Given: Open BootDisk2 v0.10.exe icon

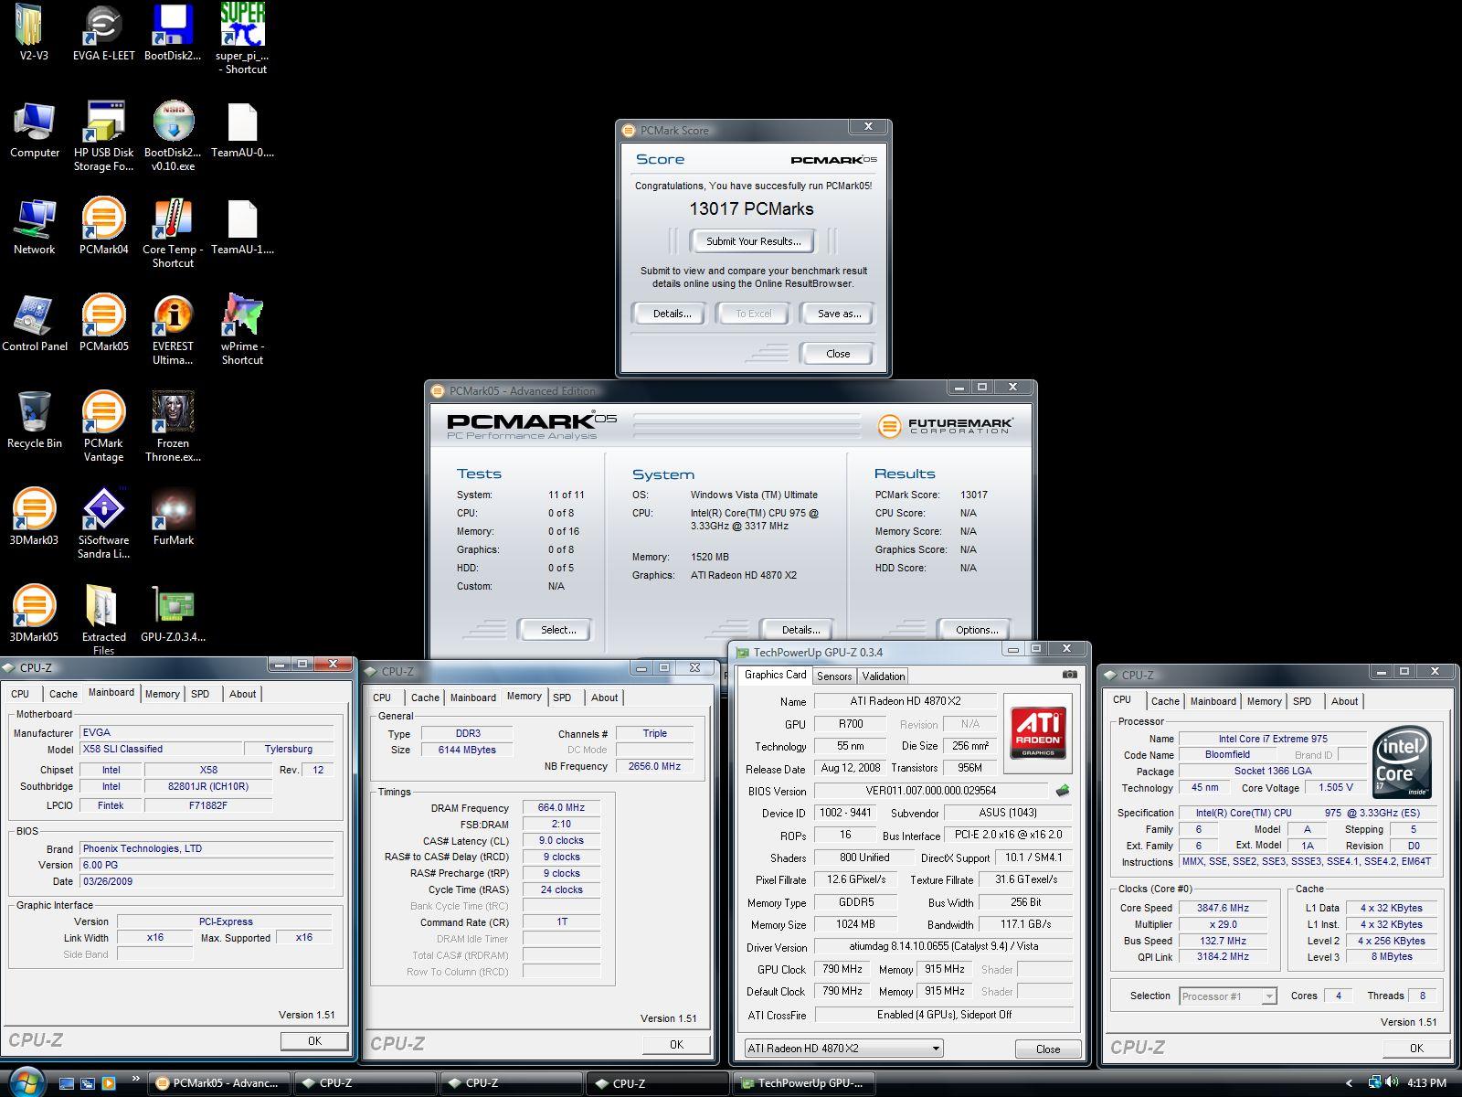Looking at the screenshot, I should coord(174,122).
